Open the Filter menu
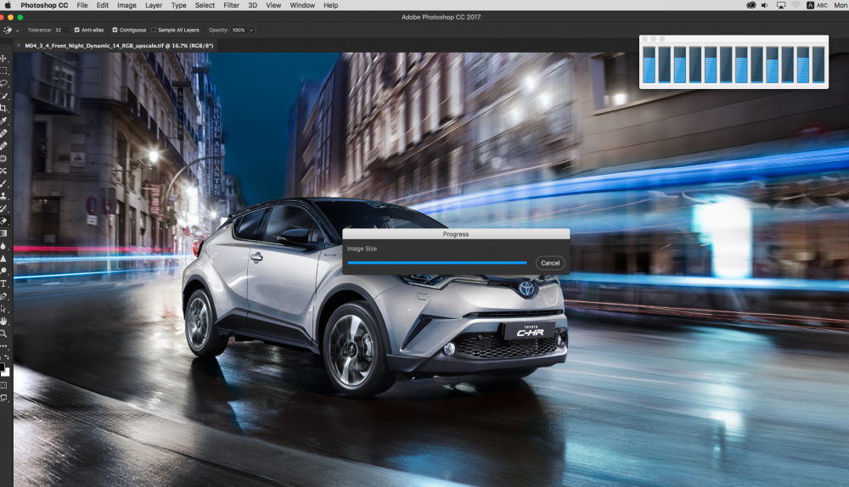 click(231, 5)
